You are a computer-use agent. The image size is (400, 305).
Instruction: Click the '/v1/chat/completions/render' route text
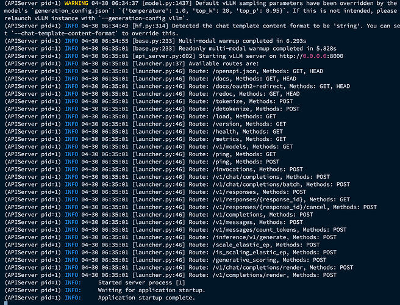[x=258, y=267]
